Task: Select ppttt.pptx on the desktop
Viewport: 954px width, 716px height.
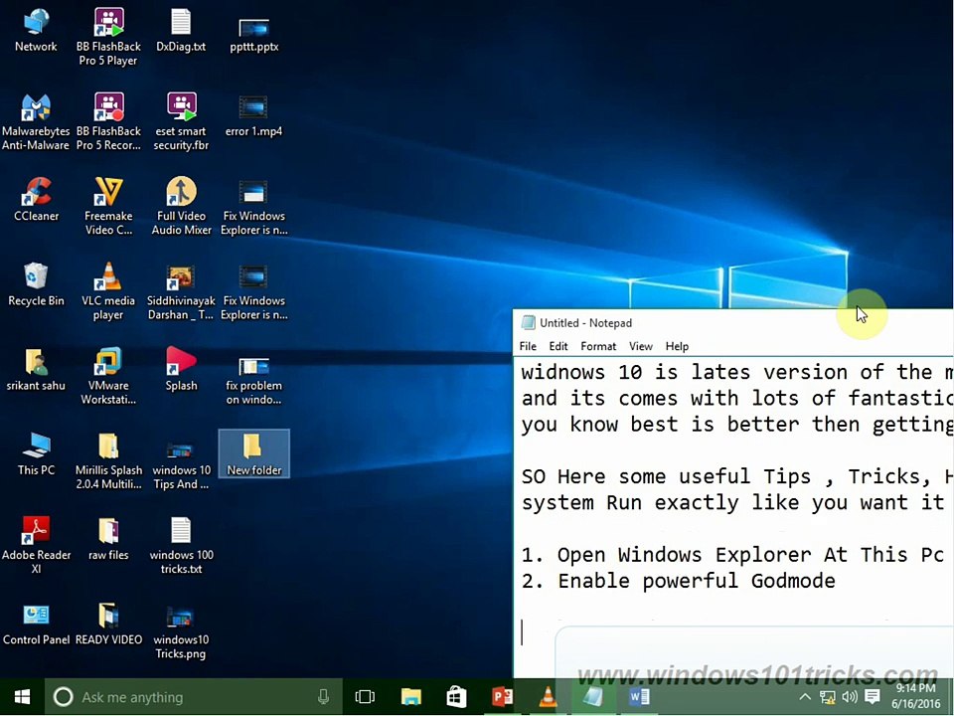Action: [253, 34]
